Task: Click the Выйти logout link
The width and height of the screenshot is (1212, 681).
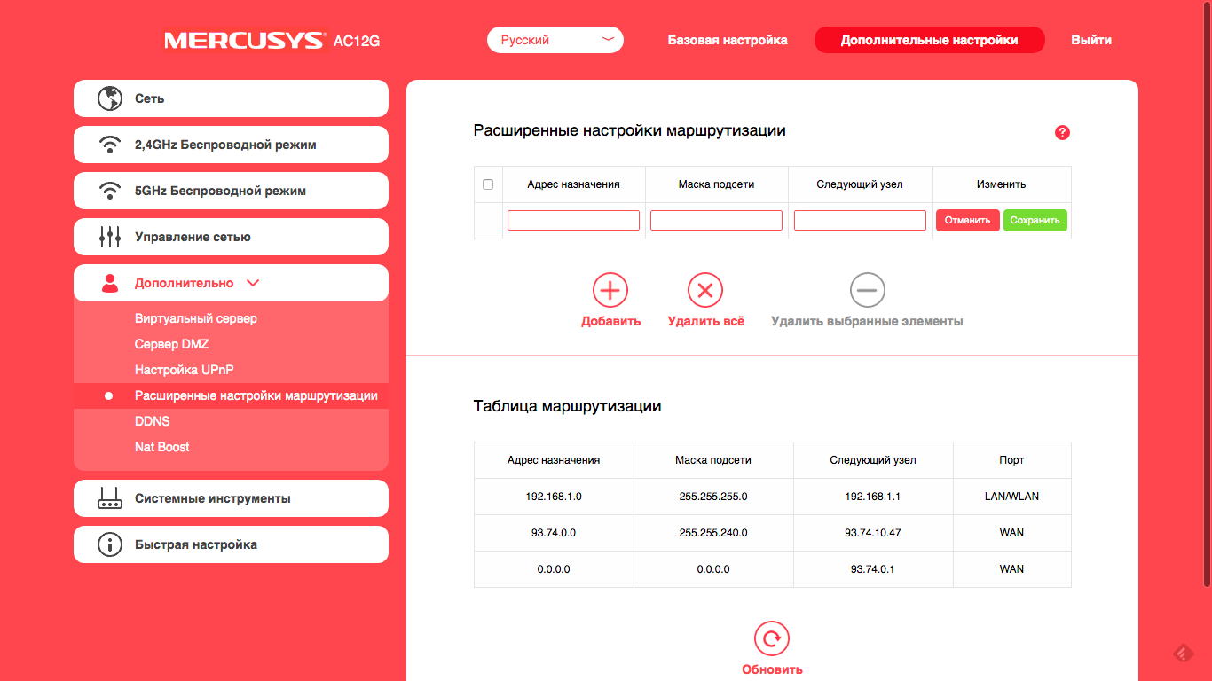Action: tap(1090, 40)
